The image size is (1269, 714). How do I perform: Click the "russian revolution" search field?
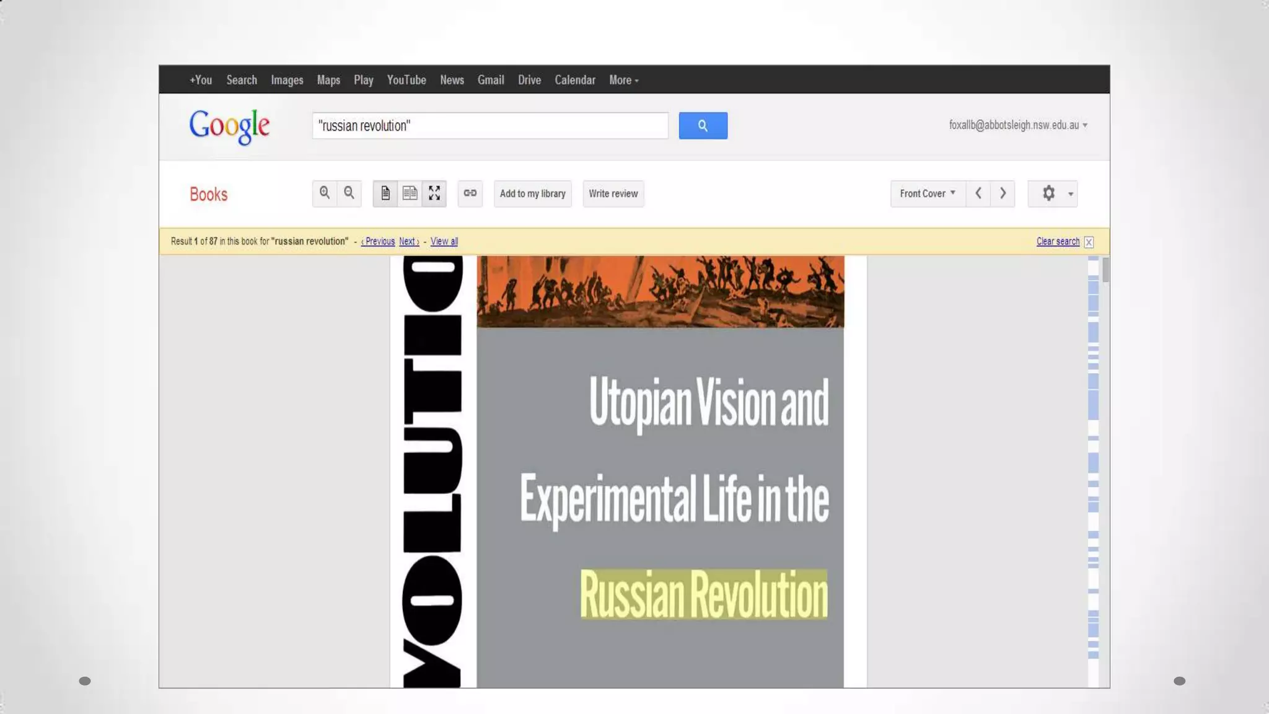tap(490, 126)
